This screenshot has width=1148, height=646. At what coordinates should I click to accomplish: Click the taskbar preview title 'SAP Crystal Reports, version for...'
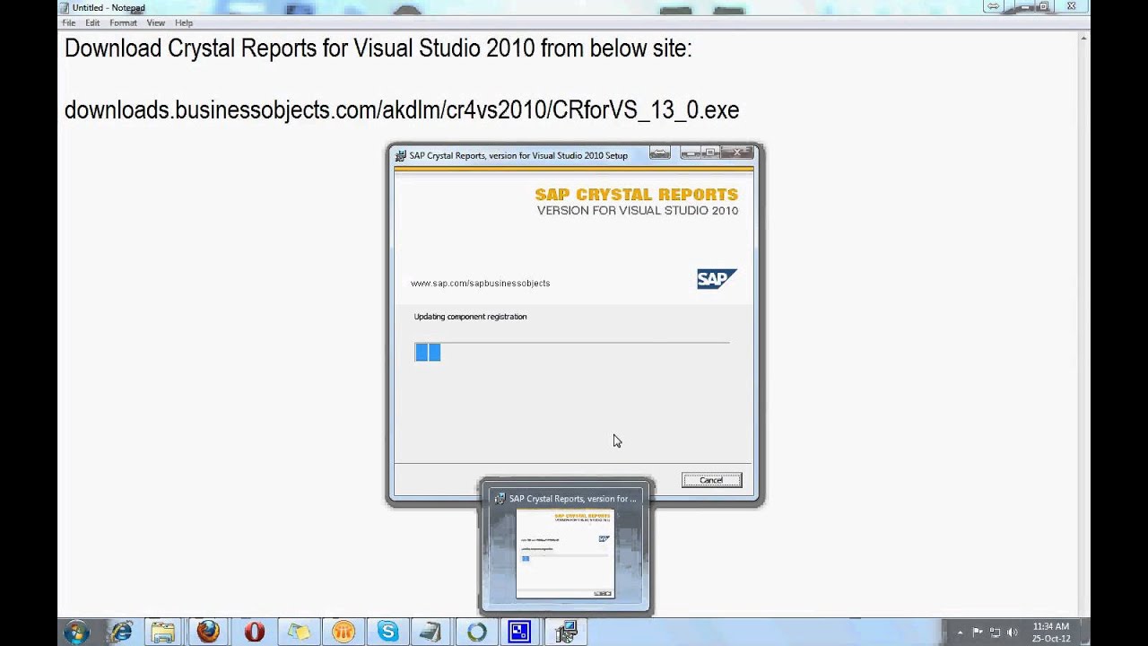click(x=572, y=499)
